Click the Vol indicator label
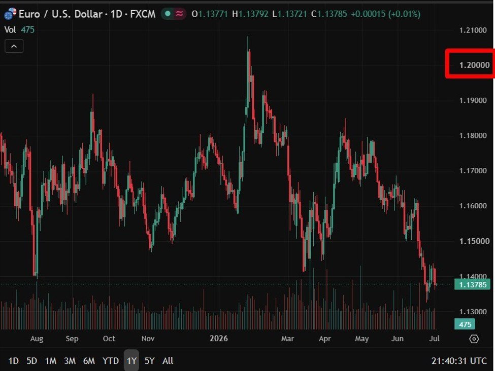 click(x=10, y=29)
